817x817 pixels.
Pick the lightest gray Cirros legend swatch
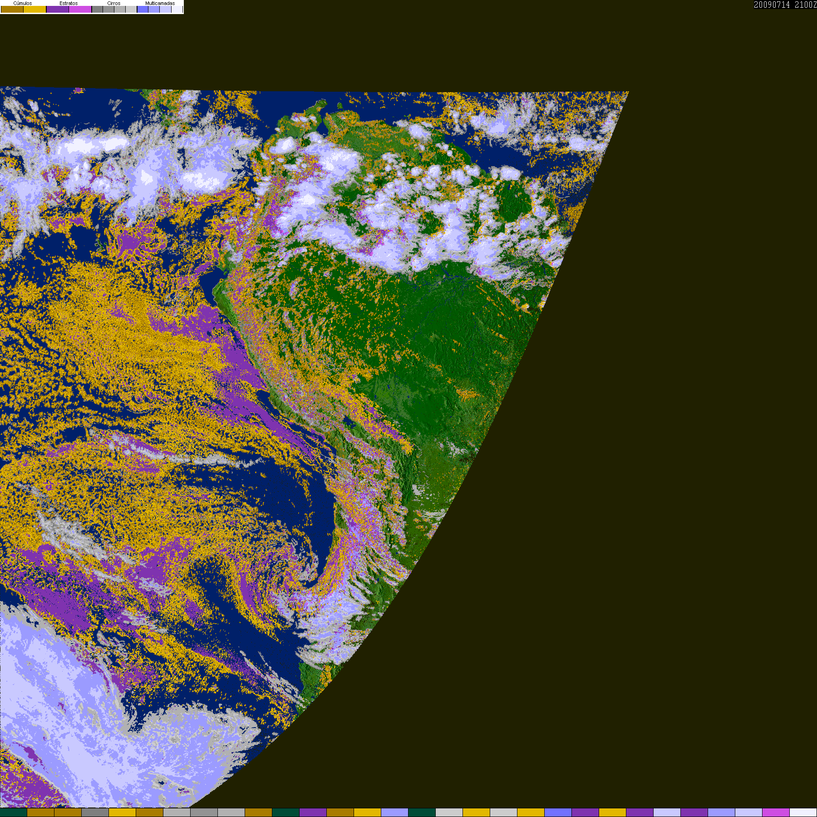click(x=131, y=9)
